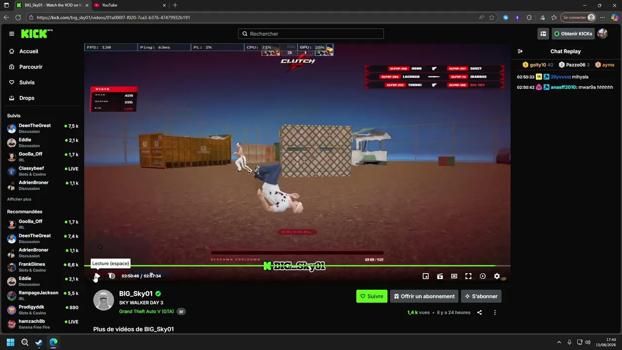Open Copilot in the Edge toolbar
622x350 pixels.
tap(615, 17)
